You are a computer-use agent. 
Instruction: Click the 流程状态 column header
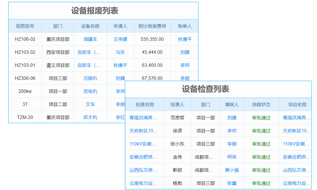point(261,104)
